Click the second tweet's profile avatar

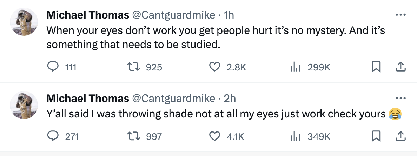point(23,105)
